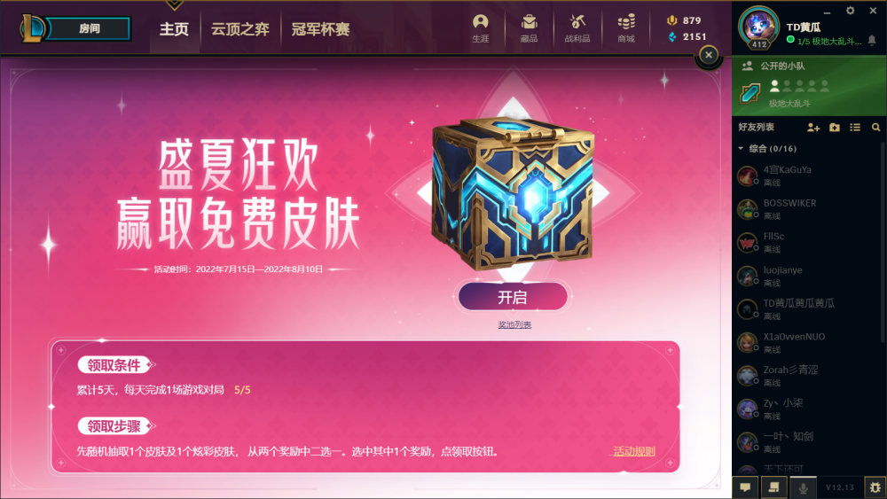Open friend list sorting options icon
Screen dimensions: 887x499
click(855, 128)
